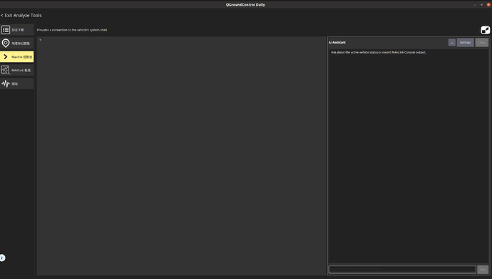Click the 'Ask about the active vehicle status' hint
492x279 pixels.
tap(379, 52)
